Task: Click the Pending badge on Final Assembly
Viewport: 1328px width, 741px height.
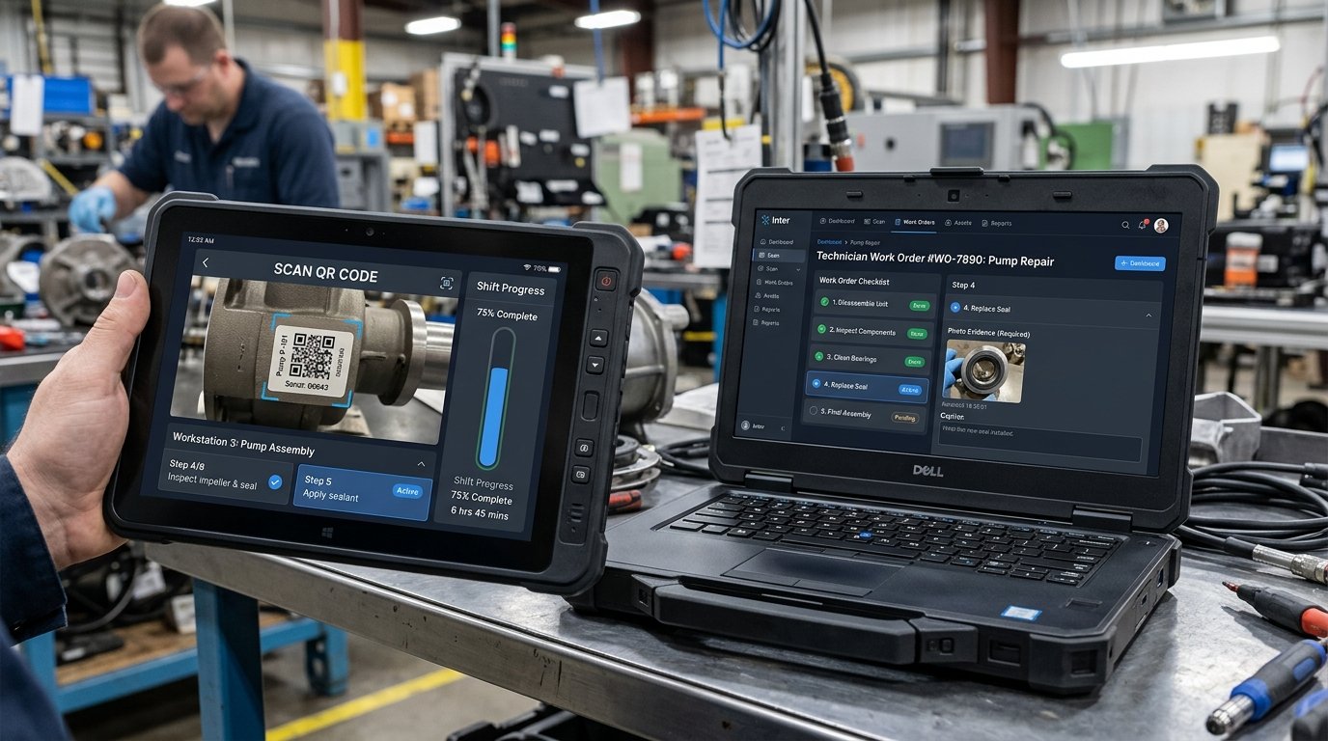Action: (x=904, y=419)
